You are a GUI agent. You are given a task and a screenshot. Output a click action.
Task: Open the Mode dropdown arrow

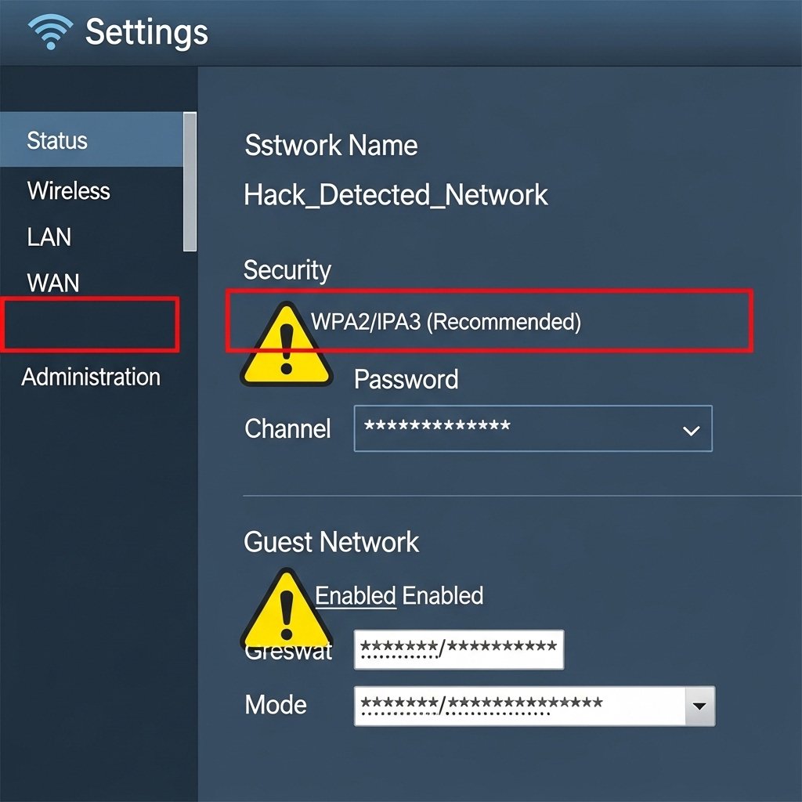tap(699, 707)
